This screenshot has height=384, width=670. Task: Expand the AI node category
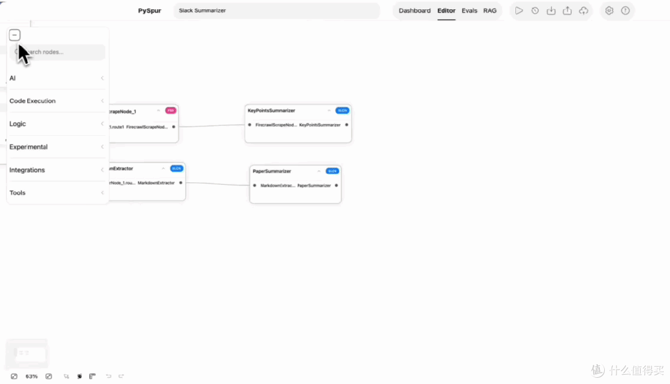[57, 78]
